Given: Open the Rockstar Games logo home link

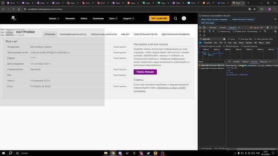Looking at the screenshot, I should [x=13, y=18].
